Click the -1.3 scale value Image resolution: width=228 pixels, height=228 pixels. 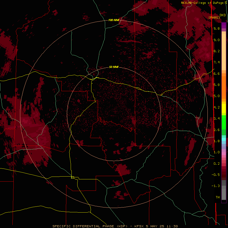point(216,186)
